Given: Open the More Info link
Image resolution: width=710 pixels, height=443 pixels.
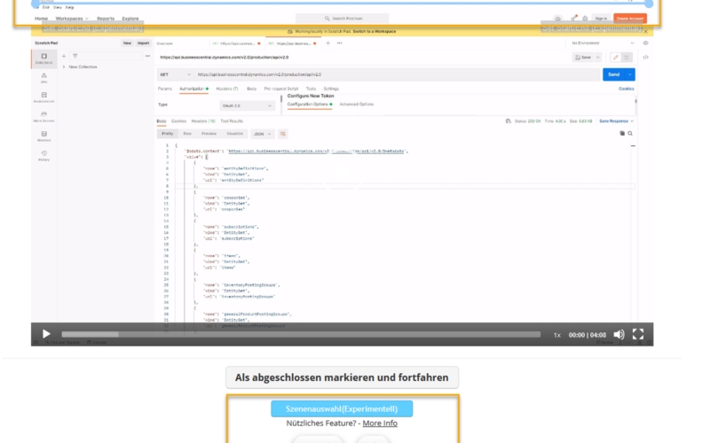Looking at the screenshot, I should tap(380, 424).
